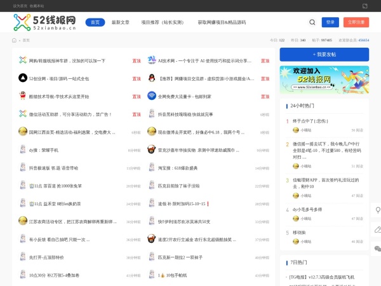Open 微信摇一摇去试下 hot post
The height and width of the screenshot is (286, 381).
pyautogui.click(x=327, y=150)
